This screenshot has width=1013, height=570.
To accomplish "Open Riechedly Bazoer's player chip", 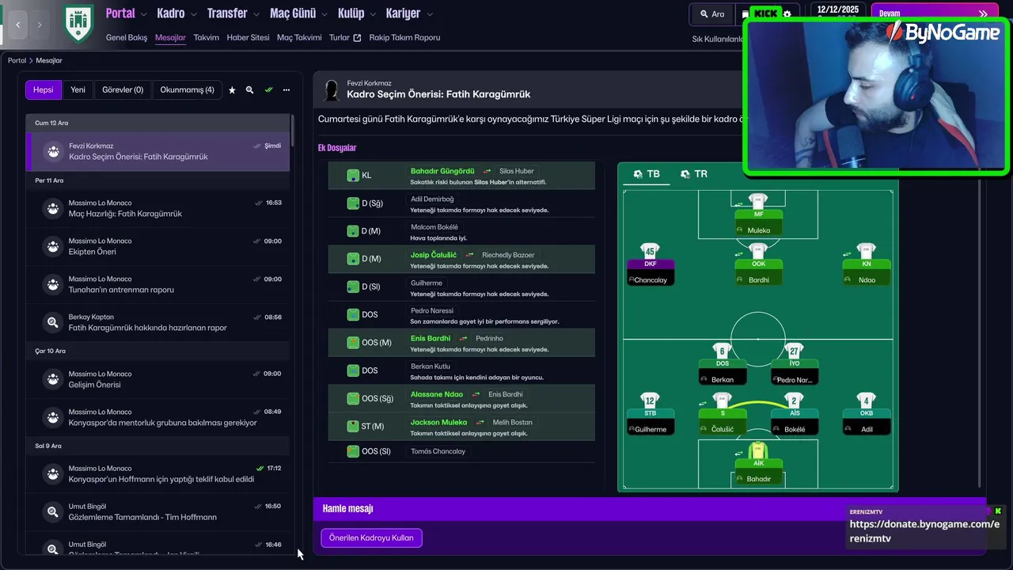I will pos(508,255).
